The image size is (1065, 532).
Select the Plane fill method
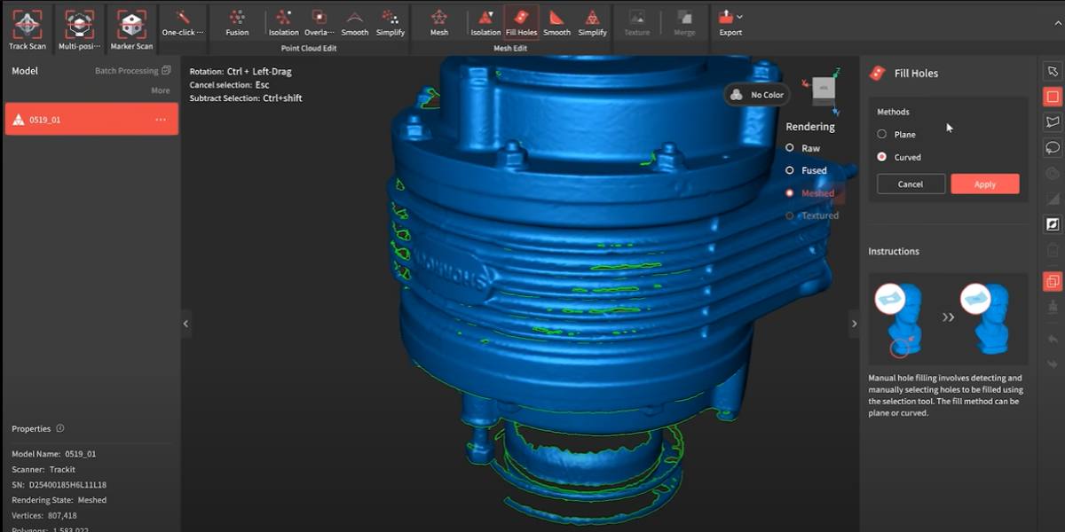[881, 135]
